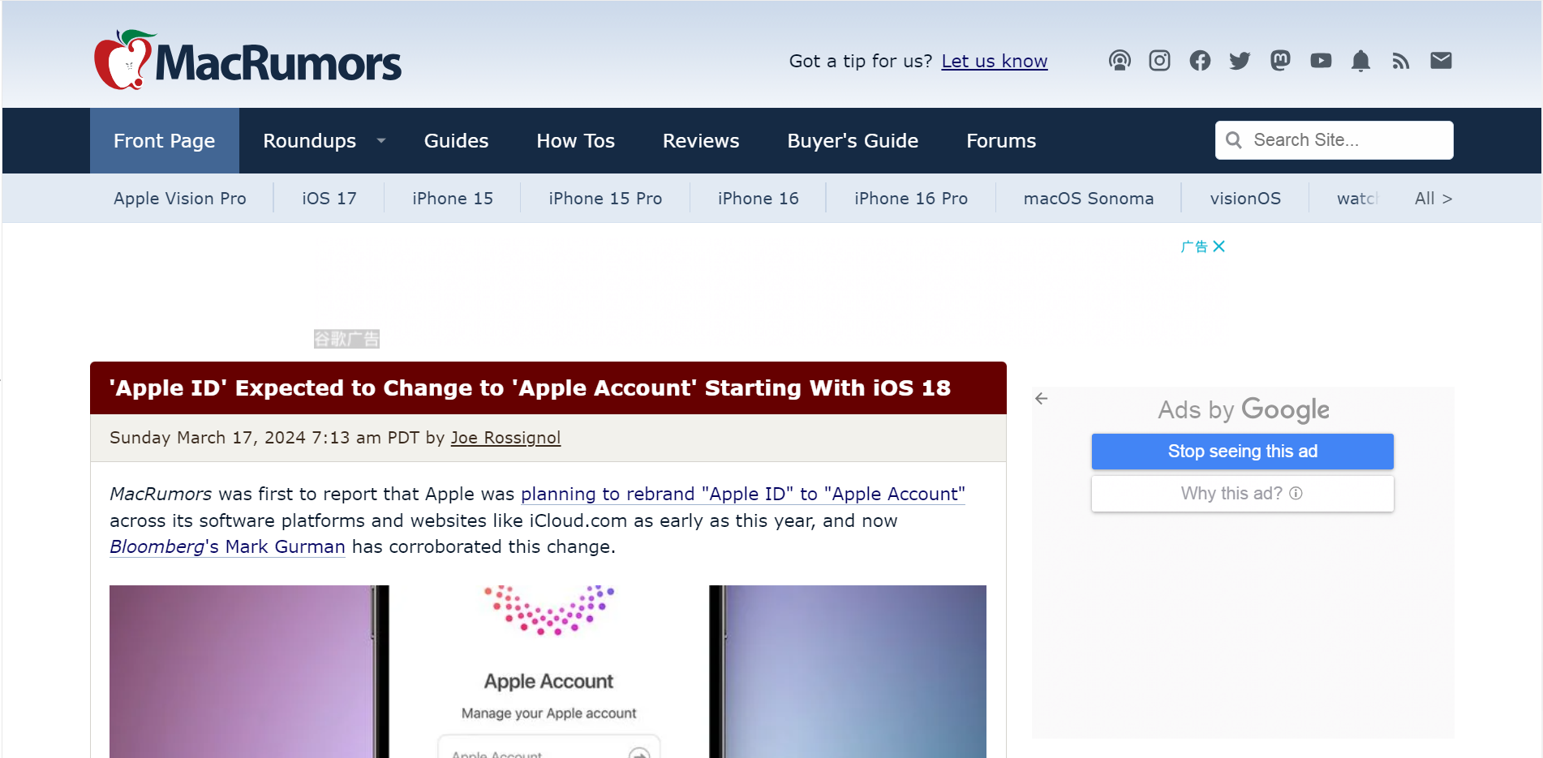Click the 广告 ad label
This screenshot has width=1543, height=758.
[1193, 246]
